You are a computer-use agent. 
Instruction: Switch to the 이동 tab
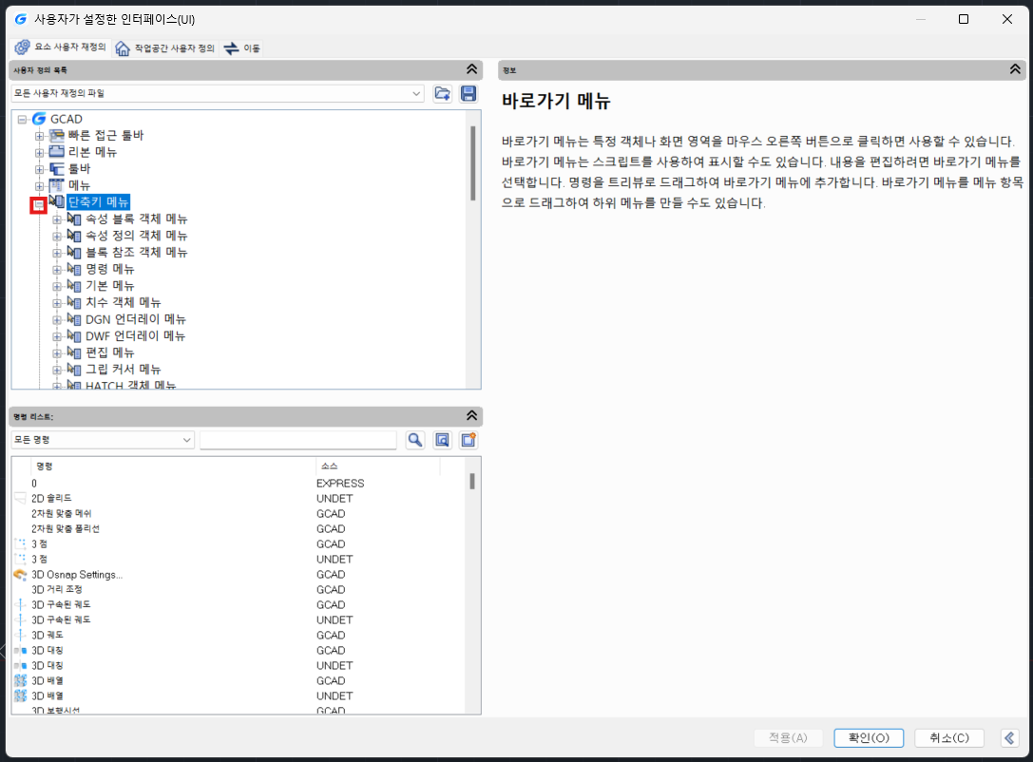tap(243, 48)
